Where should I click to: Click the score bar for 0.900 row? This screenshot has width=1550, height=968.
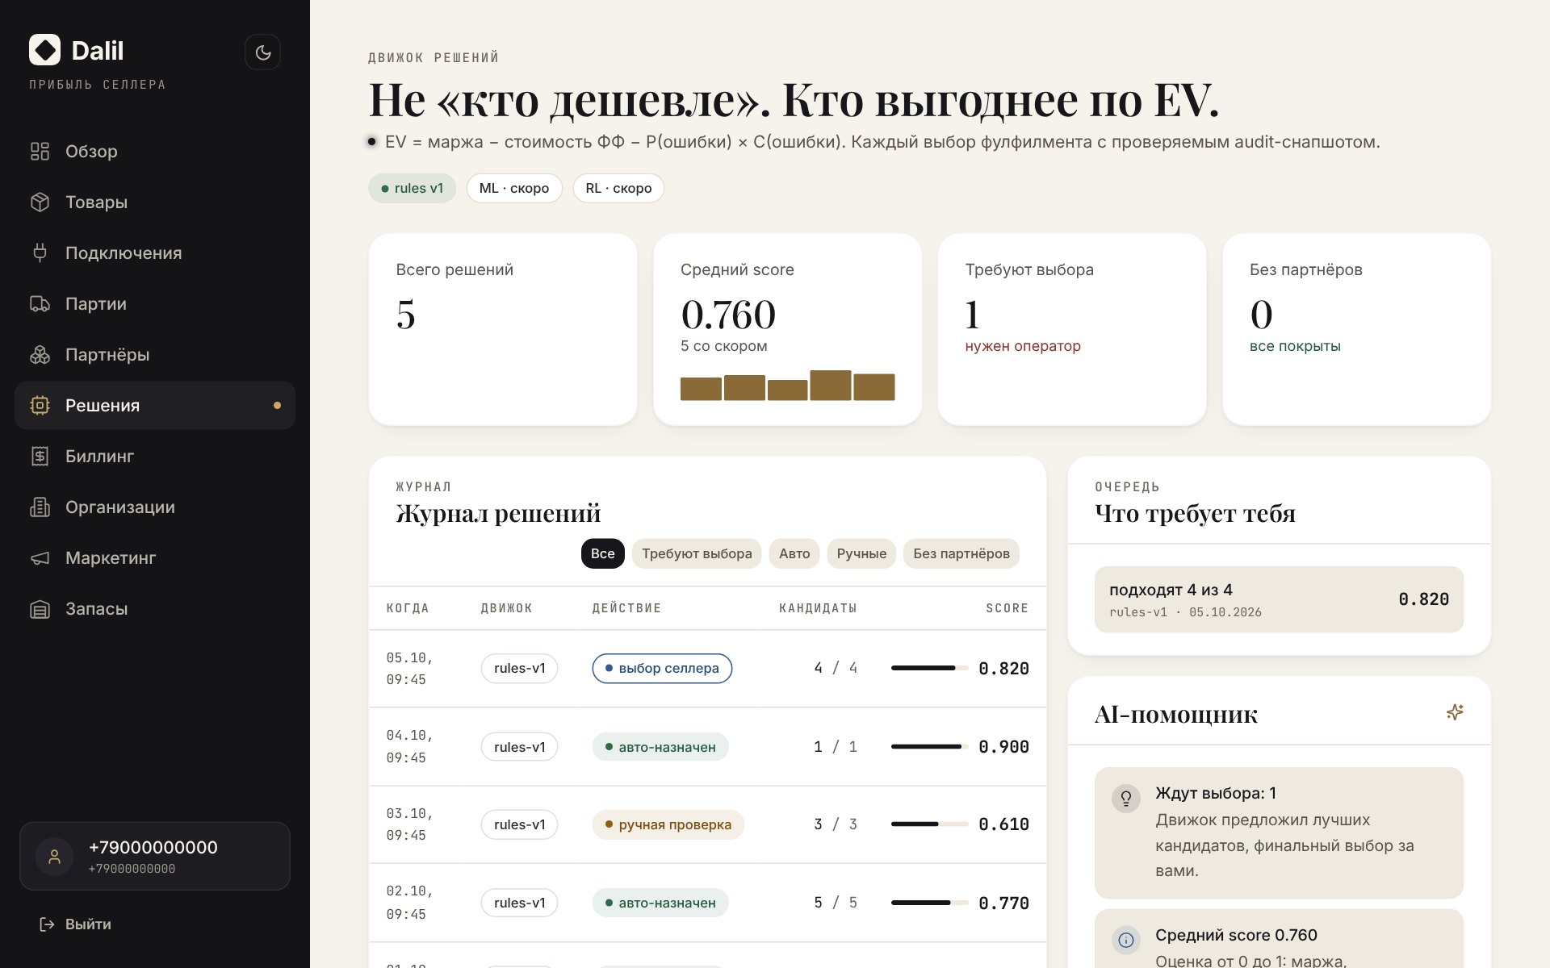pyautogui.click(x=929, y=747)
